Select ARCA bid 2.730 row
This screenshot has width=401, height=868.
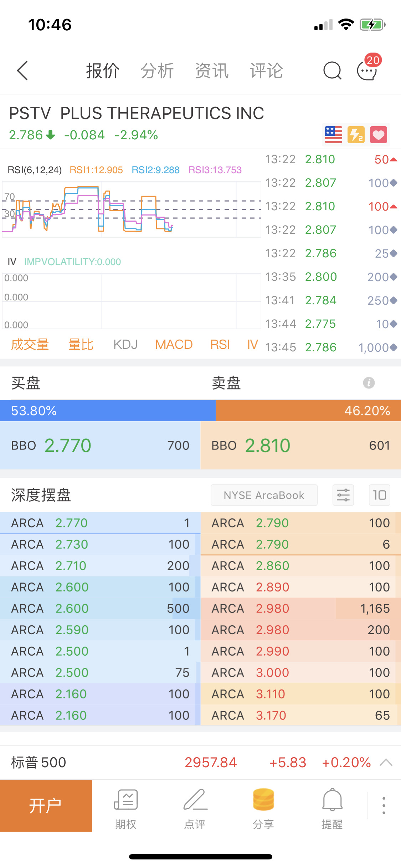coord(100,544)
